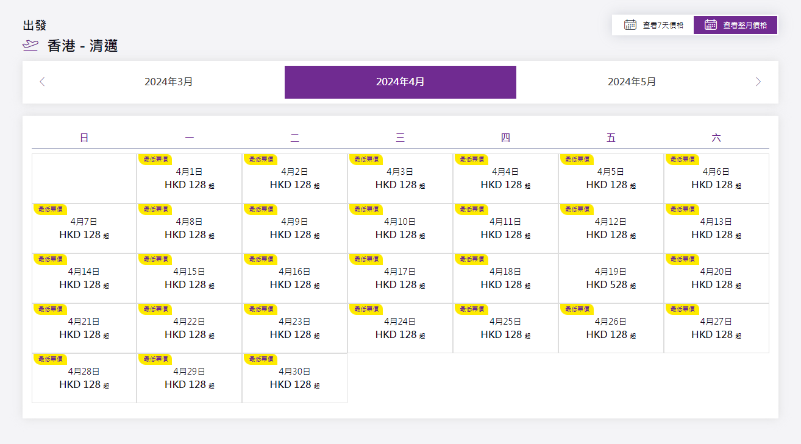
Task: Go to next month with right chevron
Action: point(758,82)
